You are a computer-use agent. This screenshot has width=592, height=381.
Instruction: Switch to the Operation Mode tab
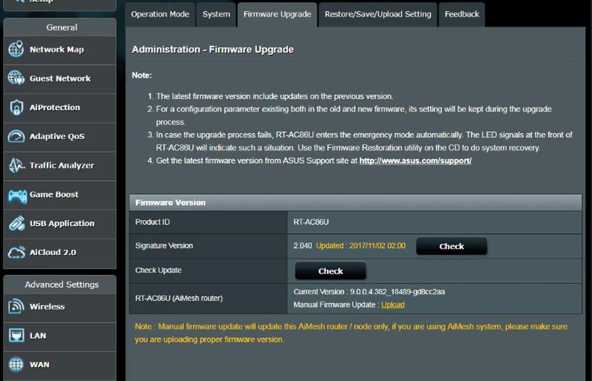click(x=160, y=14)
